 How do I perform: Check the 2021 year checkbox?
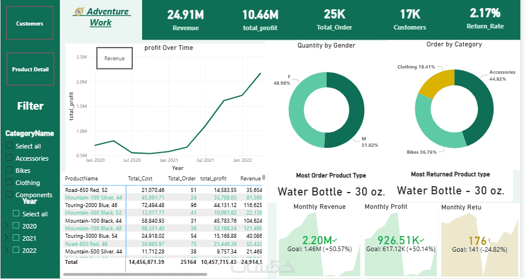click(x=16, y=238)
